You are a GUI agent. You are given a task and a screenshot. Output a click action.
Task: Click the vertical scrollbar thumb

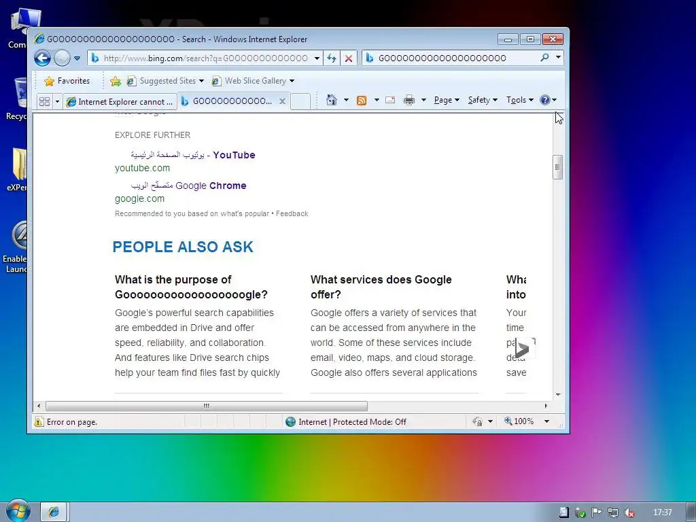coord(558,167)
